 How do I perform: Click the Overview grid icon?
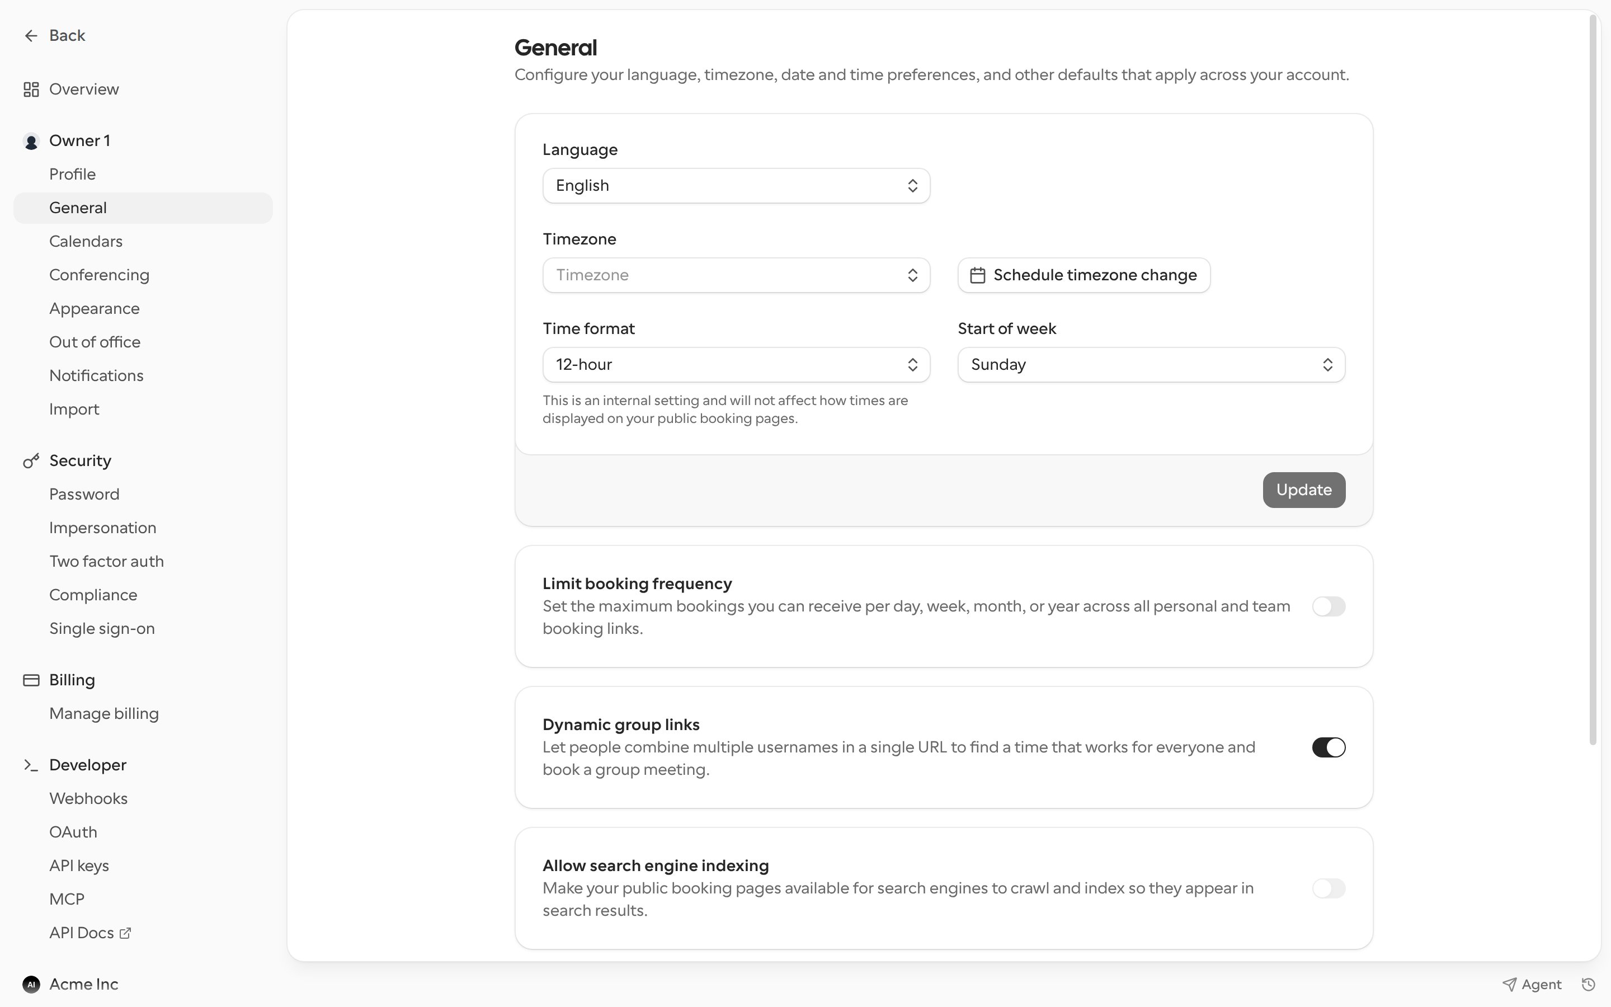[31, 90]
